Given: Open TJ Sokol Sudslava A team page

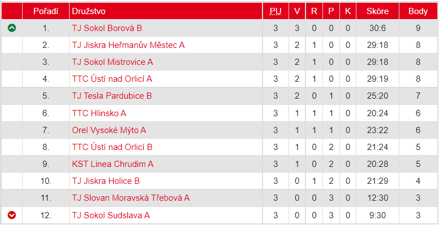Looking at the screenshot, I should tap(111, 215).
